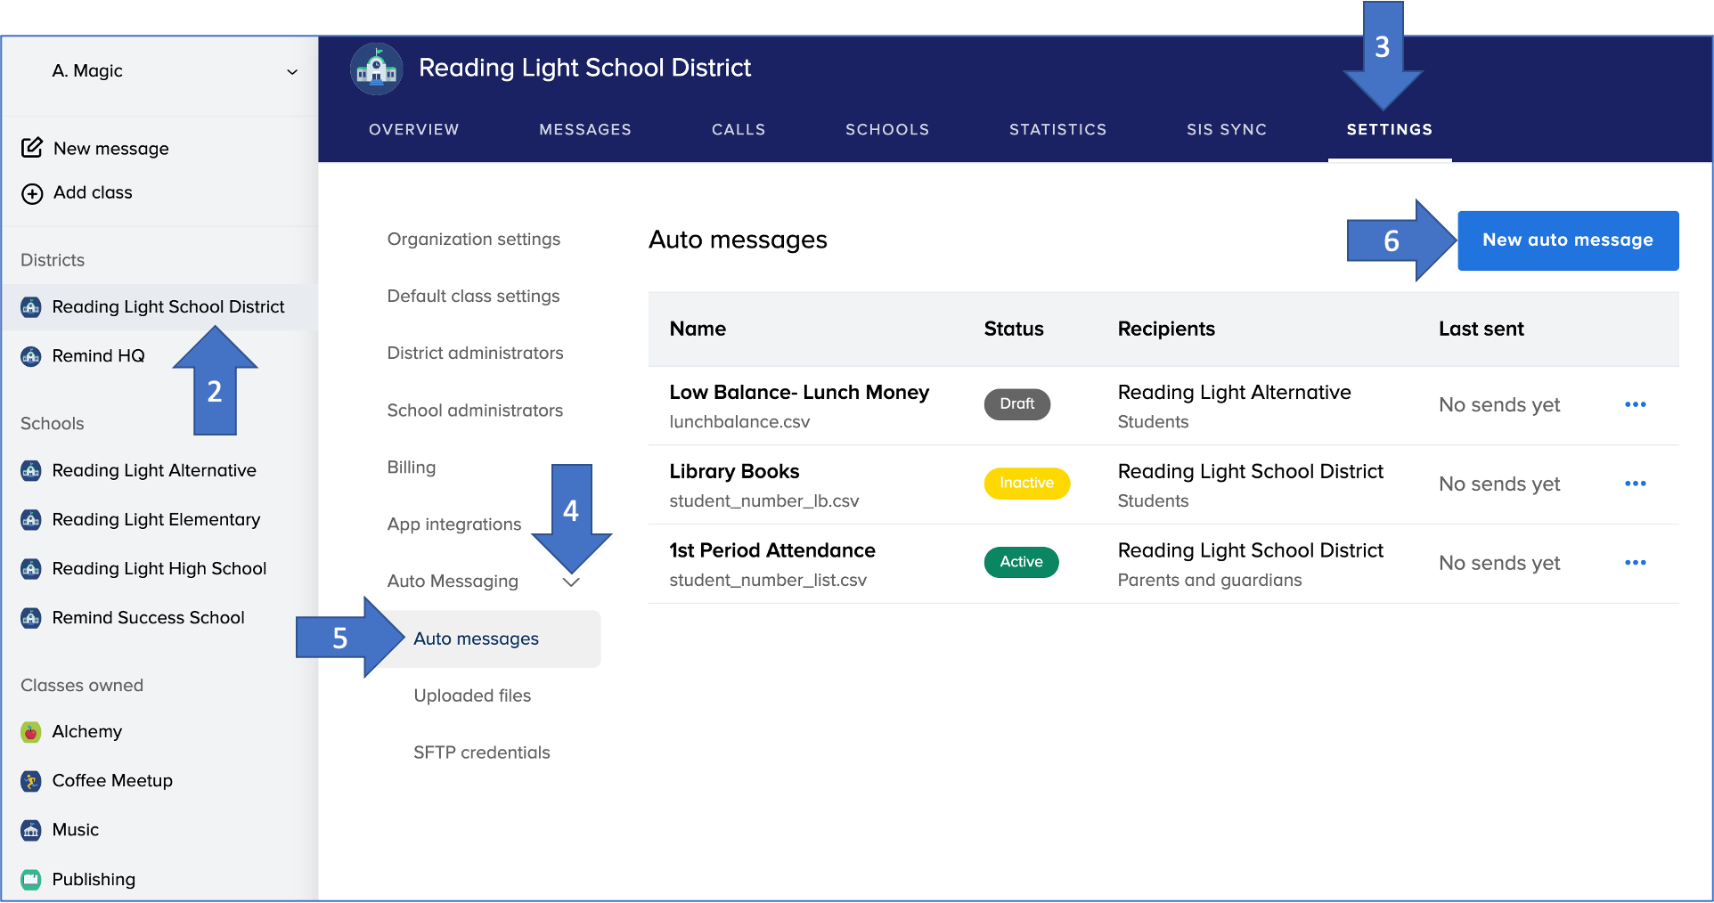Switch to the SIS SYNC tab
Viewport: 1714px width, 903px height.
1226,129
